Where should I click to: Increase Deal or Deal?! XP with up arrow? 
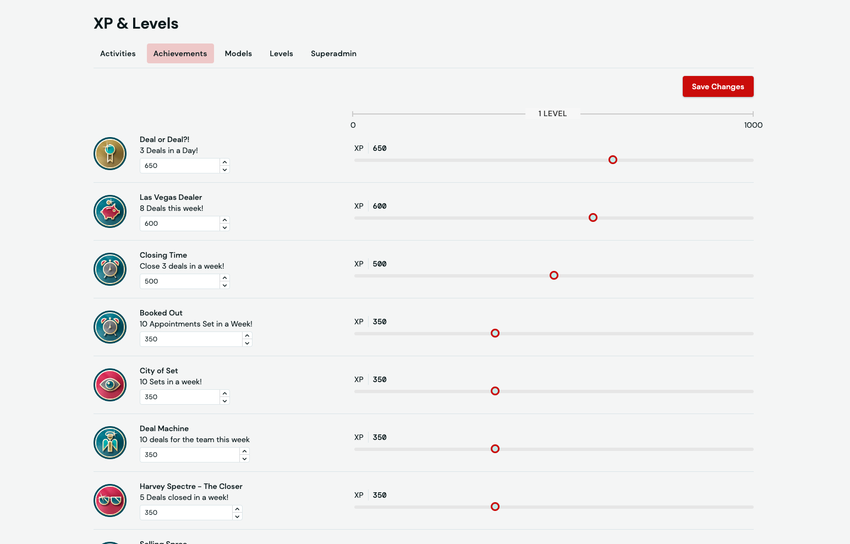click(224, 162)
